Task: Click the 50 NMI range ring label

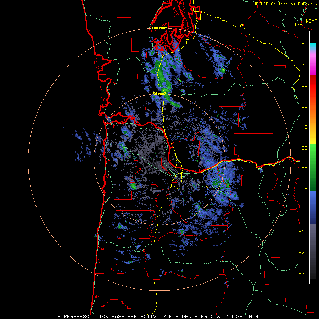Action: click(x=159, y=94)
